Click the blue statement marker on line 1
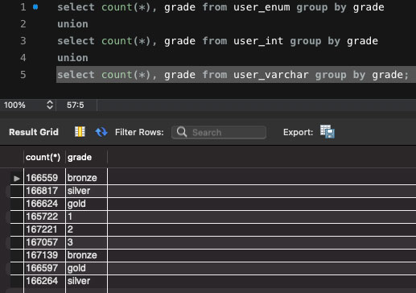The width and height of the screenshot is (416, 293). pos(35,7)
